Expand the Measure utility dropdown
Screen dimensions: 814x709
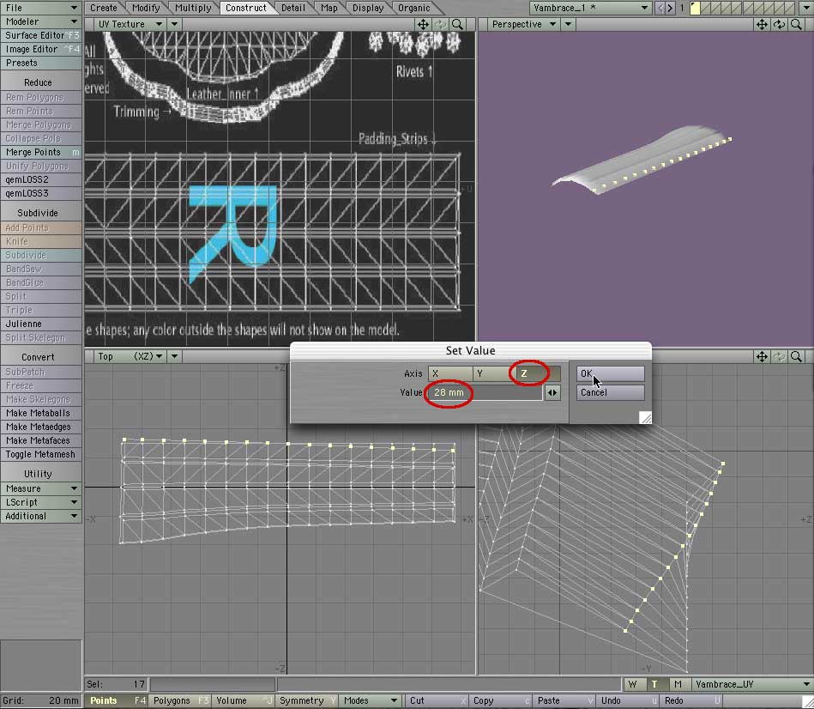pos(41,488)
